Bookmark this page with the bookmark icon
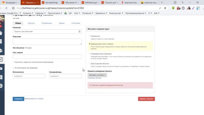Viewport: 204px width, 115px height. (x=165, y=8)
